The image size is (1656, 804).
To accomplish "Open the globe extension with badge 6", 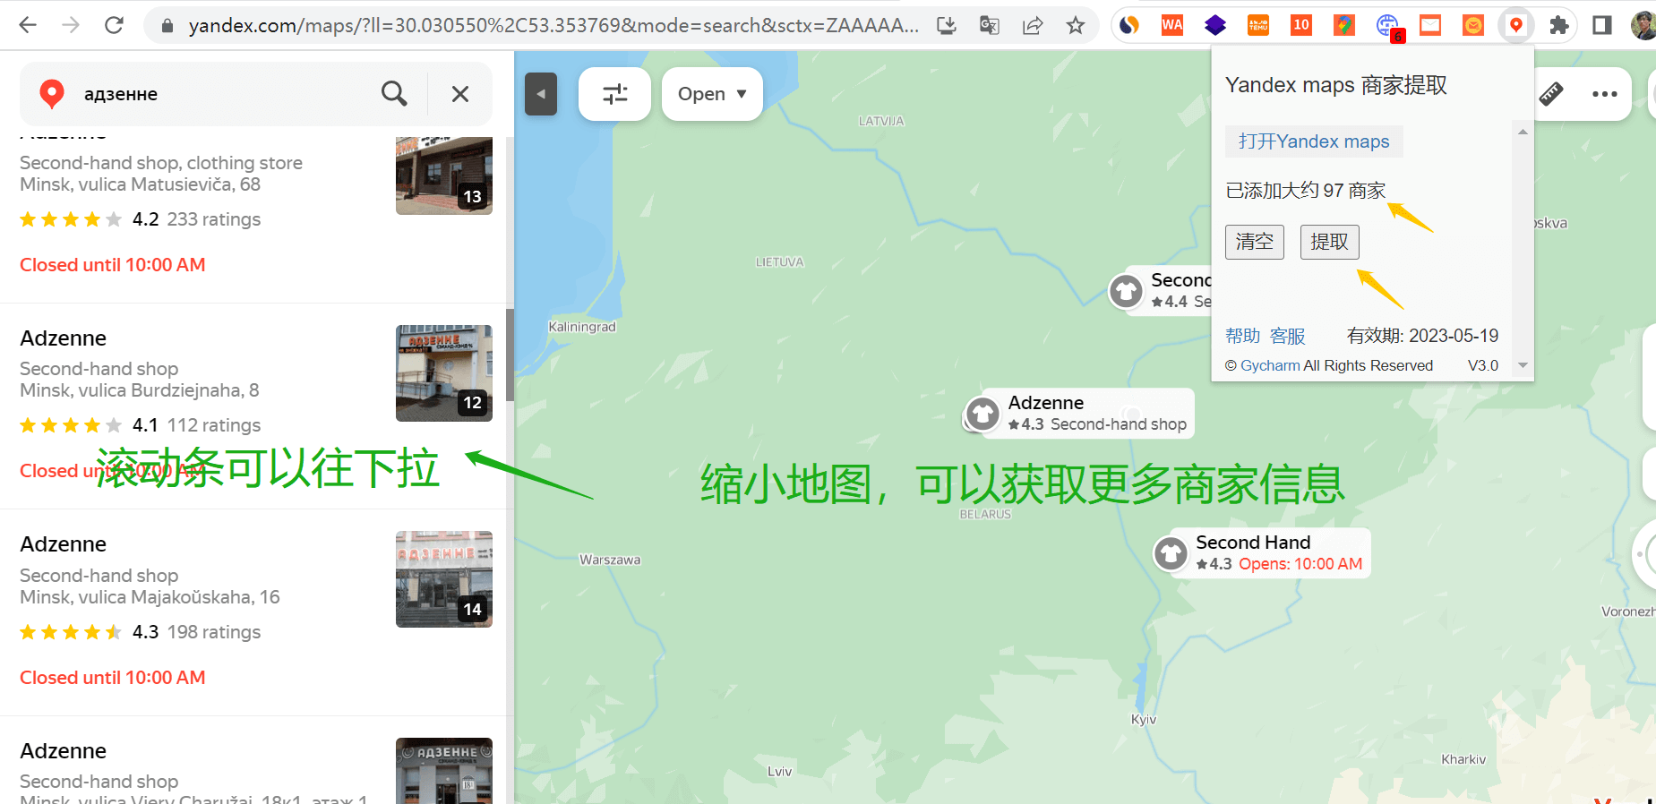I will [1389, 27].
